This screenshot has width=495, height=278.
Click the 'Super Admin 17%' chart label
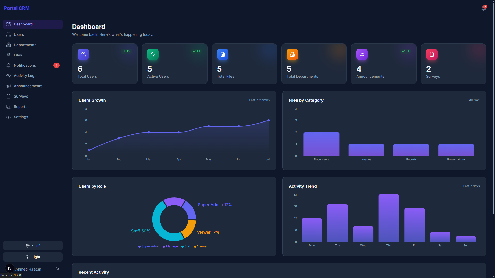(215, 205)
